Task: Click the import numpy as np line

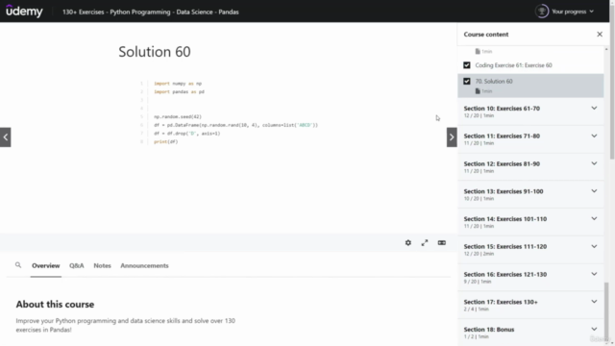Action: tap(178, 84)
